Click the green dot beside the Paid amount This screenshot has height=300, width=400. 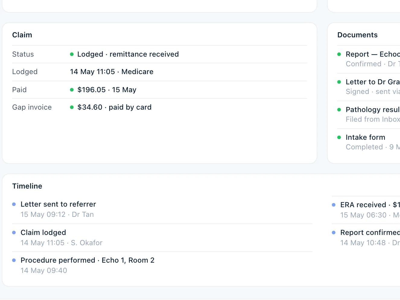[x=72, y=90]
